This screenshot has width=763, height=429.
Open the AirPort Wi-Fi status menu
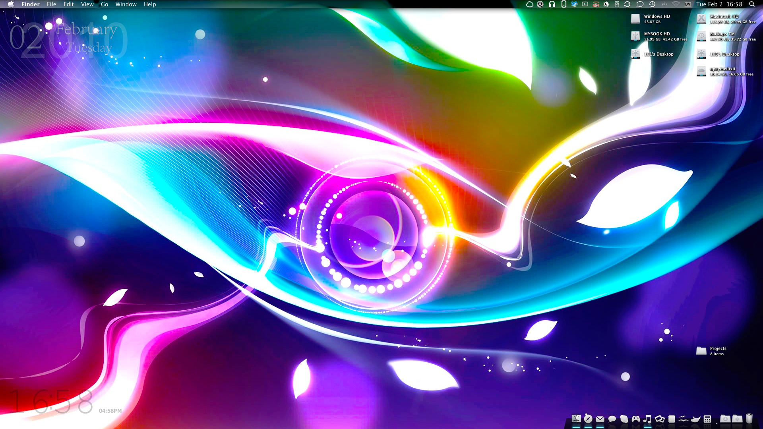676,4
